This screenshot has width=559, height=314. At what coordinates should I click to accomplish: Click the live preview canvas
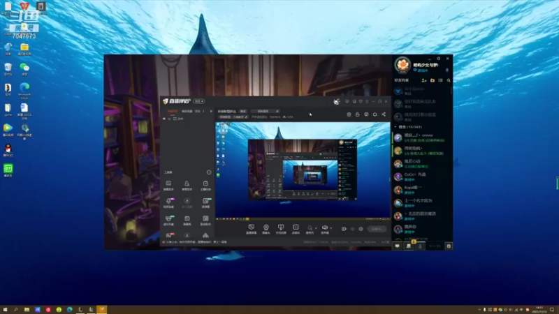(x=303, y=170)
